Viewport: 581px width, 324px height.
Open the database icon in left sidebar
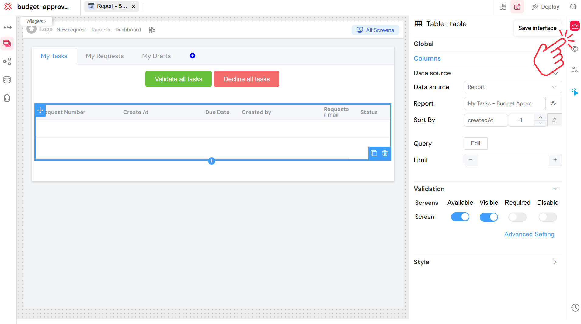(7, 80)
